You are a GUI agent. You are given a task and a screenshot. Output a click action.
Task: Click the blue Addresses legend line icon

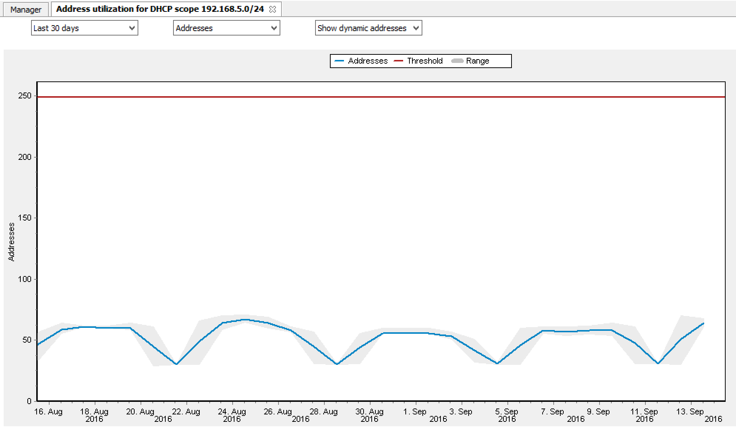pos(339,61)
